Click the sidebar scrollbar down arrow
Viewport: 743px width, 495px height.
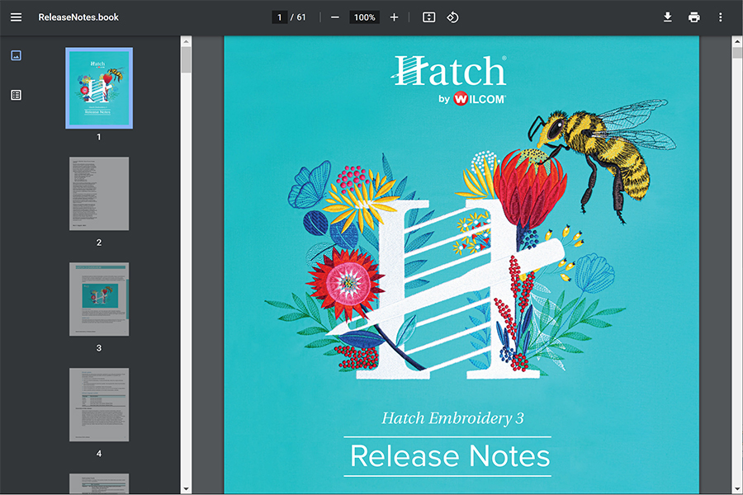point(187,488)
